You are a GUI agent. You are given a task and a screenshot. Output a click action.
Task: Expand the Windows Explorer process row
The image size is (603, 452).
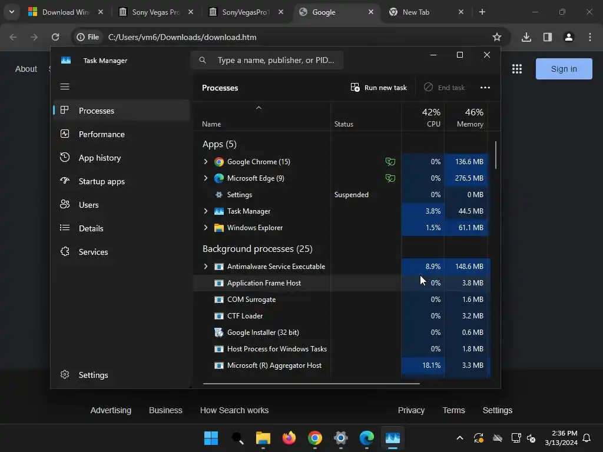(206, 228)
